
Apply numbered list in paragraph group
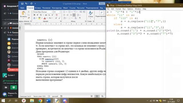pos(69,12)
